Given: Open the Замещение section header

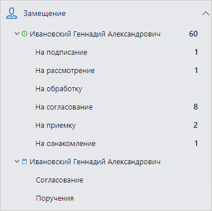Looking at the screenshot, I should [44, 14].
